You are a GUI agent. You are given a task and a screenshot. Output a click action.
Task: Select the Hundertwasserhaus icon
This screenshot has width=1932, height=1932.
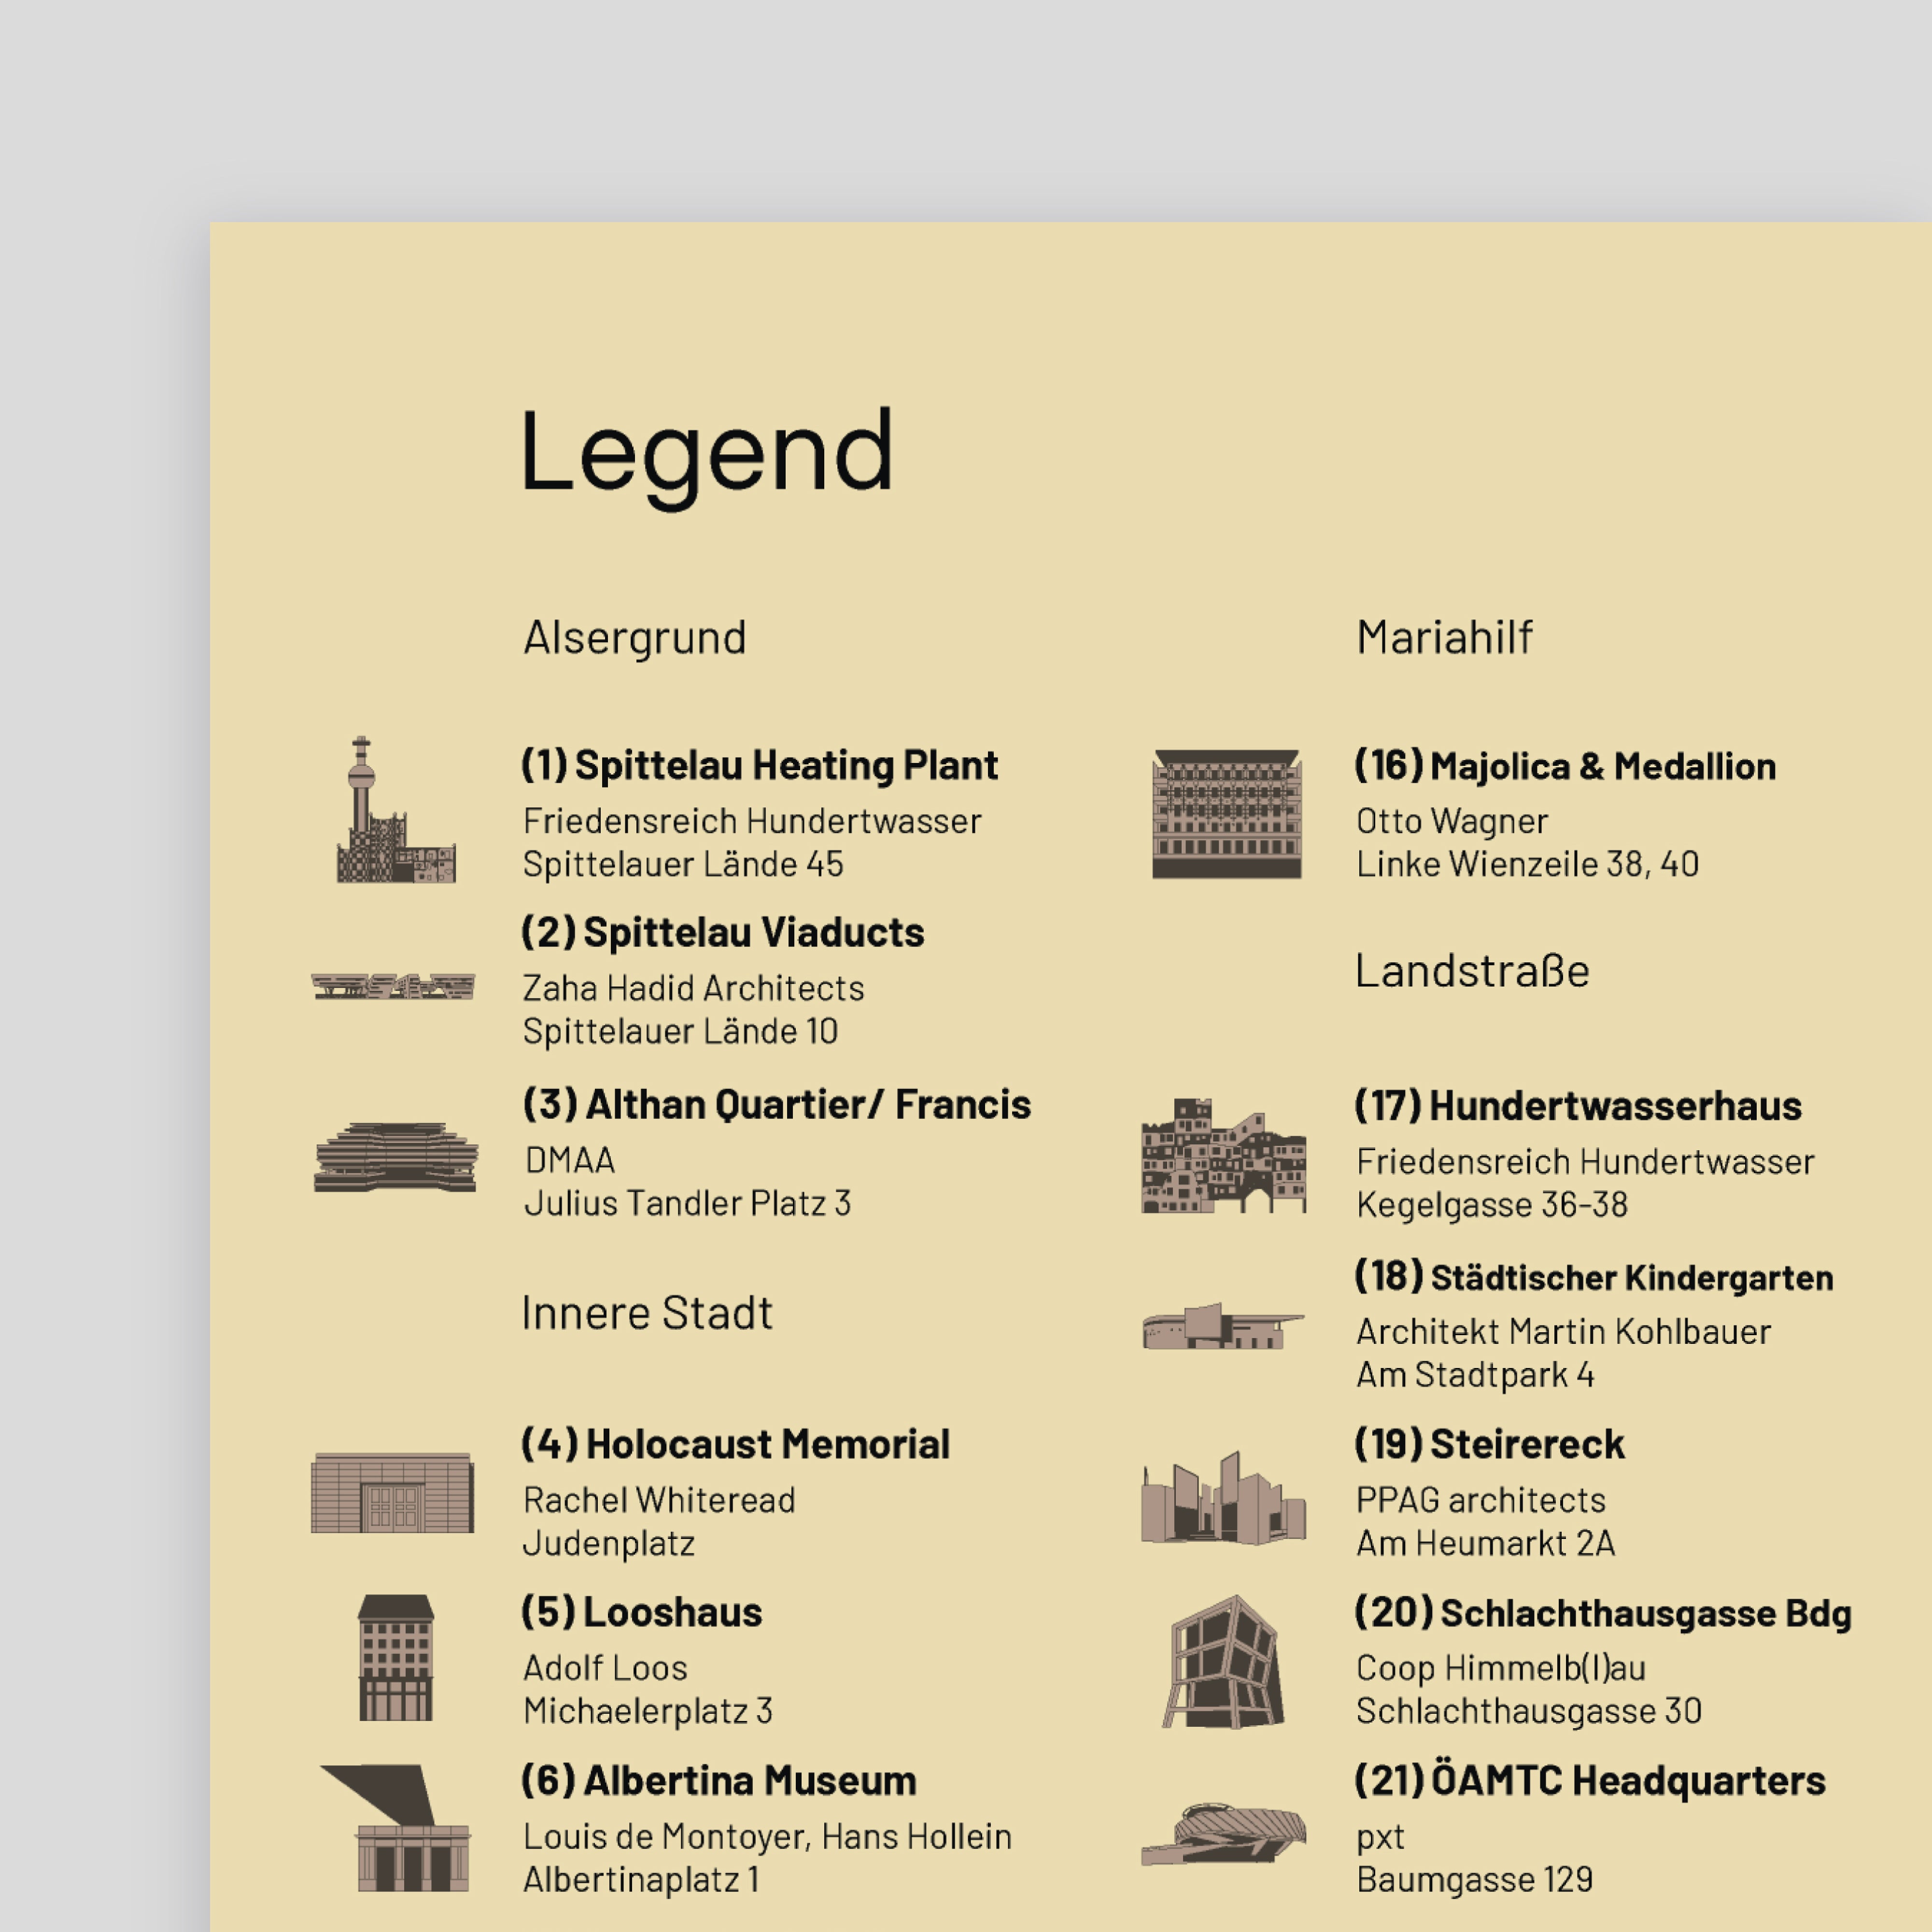(x=1224, y=1156)
